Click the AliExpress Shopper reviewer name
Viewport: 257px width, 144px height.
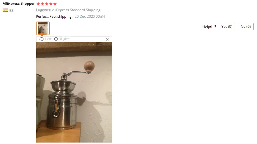click(18, 4)
